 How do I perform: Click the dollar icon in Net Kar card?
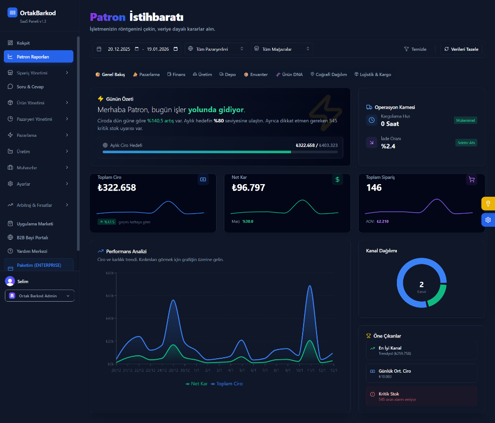pos(337,179)
